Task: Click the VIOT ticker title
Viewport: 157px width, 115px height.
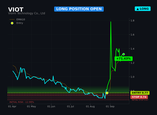Action: pos(16,9)
